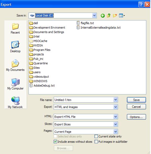Create a new folder
This screenshot has height=154, width=151.
pyautogui.click(x=115, y=15)
